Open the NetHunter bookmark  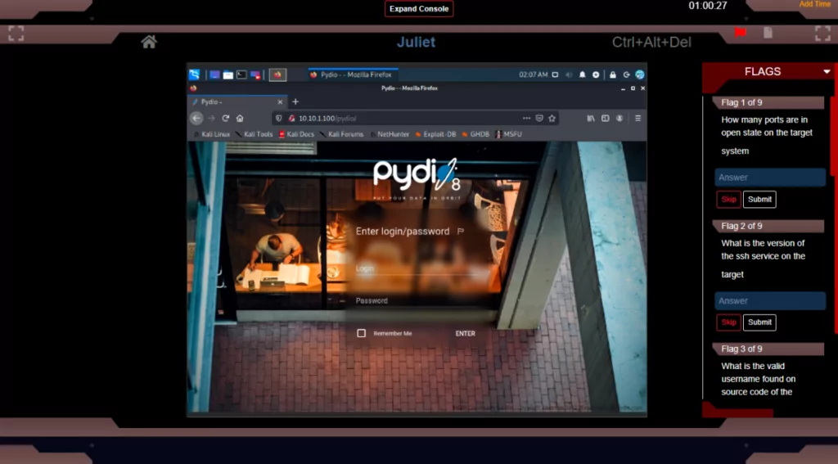pos(390,134)
